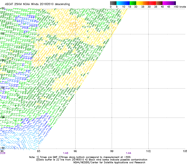Click the "Data buffer is 22 hrs" note
Screen dimensions: 187x164
pos(91,160)
